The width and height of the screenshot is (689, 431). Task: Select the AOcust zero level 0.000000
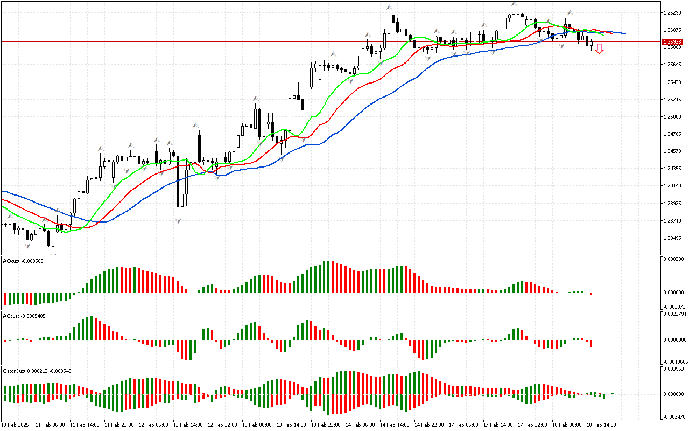673,293
